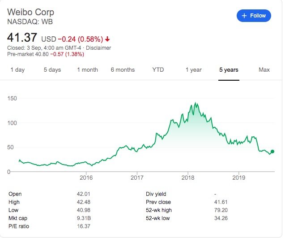The height and width of the screenshot is (238, 285).
Task: Follow Weibo Corp stock
Action: coord(254,16)
